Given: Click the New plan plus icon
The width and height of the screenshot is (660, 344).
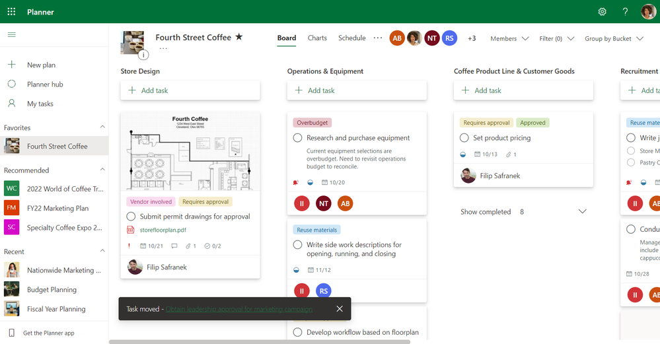Looking at the screenshot, I should [x=12, y=64].
